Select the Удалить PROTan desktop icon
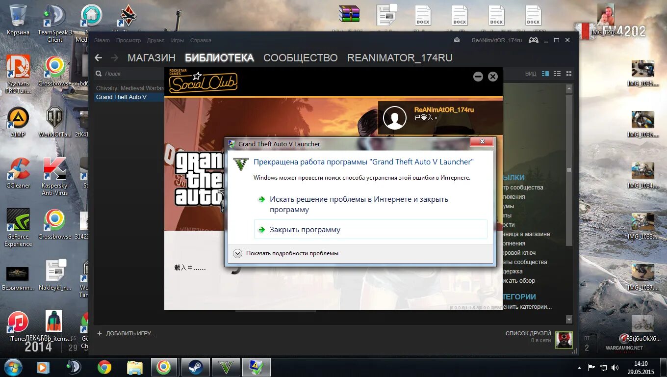The height and width of the screenshot is (377, 667). tap(18, 74)
